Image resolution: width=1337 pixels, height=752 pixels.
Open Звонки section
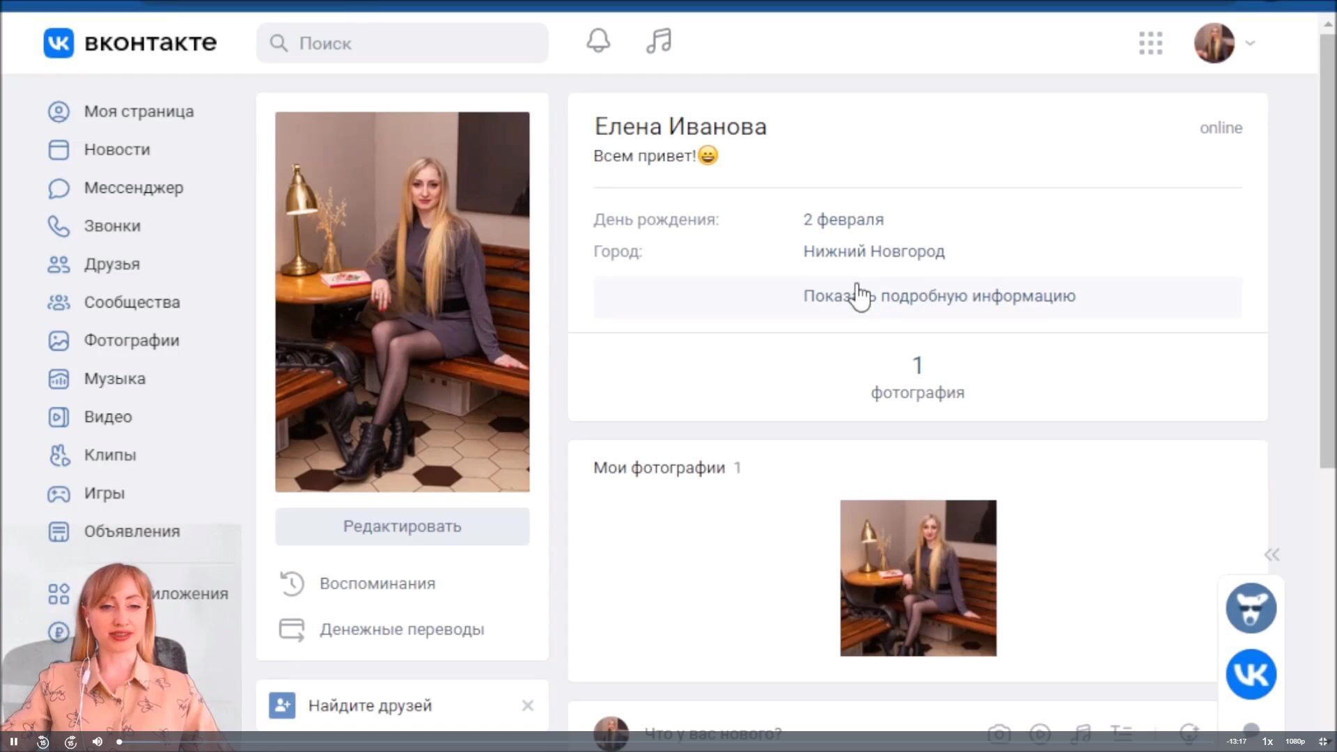click(x=112, y=226)
